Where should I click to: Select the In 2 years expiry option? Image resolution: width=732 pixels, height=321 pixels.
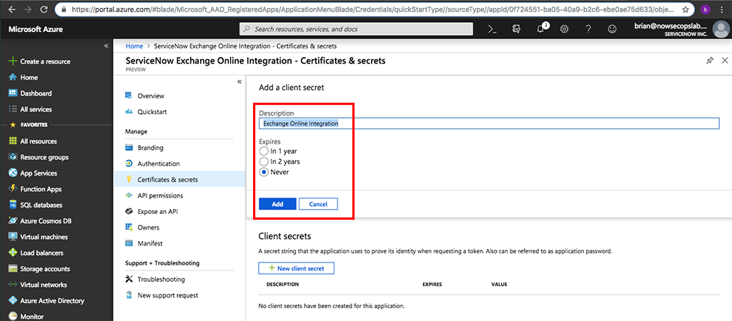[x=264, y=162]
